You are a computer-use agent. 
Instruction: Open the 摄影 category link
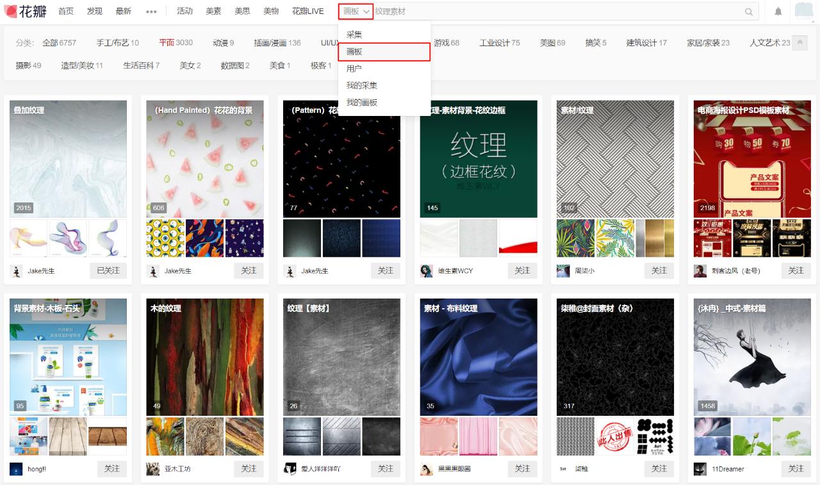tap(22, 65)
